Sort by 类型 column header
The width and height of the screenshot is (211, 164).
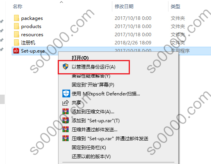pyautogui.click(x=176, y=6)
